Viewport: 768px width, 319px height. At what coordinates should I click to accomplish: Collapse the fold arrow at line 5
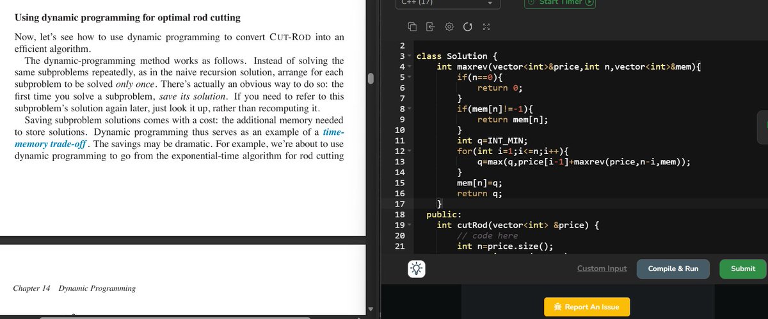[410, 77]
